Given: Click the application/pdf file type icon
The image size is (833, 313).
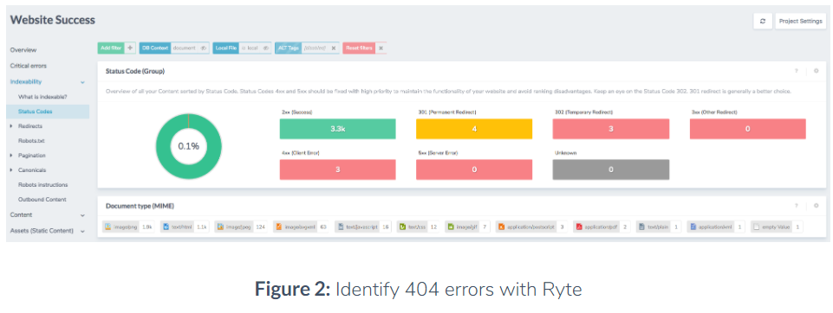Looking at the screenshot, I should 578,227.
